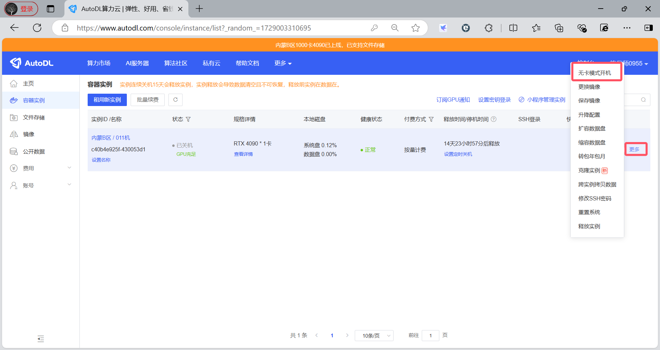Open browser extensions puzzle icon

(488, 28)
